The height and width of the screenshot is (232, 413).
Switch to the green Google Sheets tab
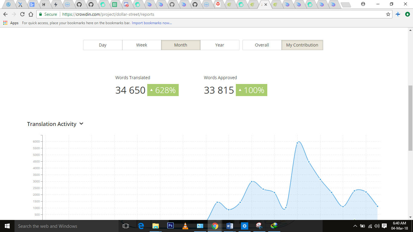click(114, 5)
